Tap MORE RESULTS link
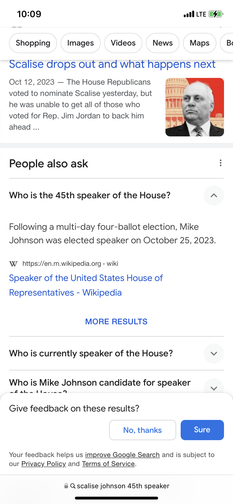 coord(116,321)
